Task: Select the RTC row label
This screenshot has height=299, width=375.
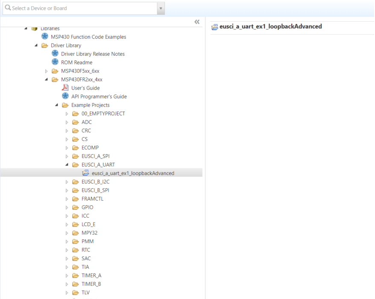Action: coord(85,250)
